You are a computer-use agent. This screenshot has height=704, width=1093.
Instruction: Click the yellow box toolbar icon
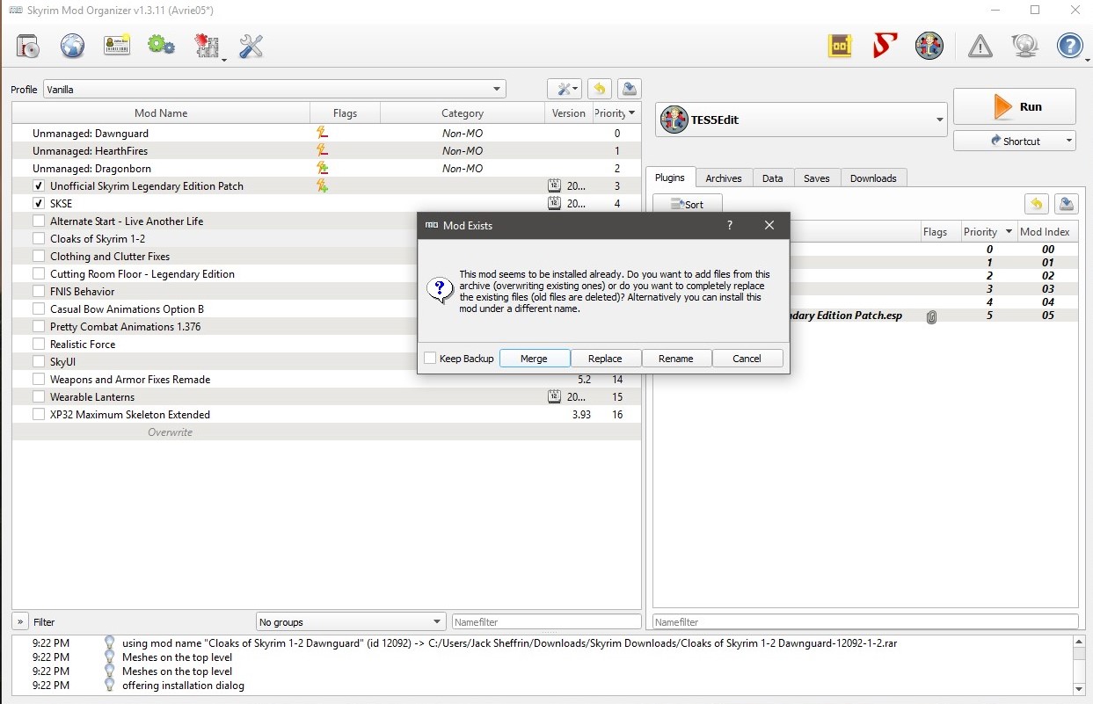click(841, 46)
